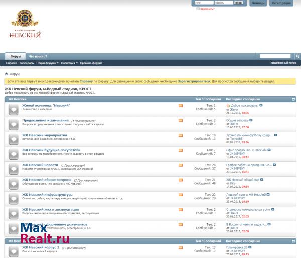Open the Зарегистрироваться link in the notice

pyautogui.click(x=194, y=81)
